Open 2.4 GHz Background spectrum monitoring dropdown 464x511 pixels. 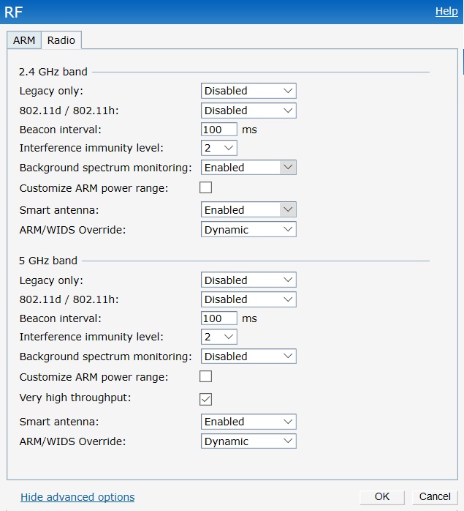point(248,168)
